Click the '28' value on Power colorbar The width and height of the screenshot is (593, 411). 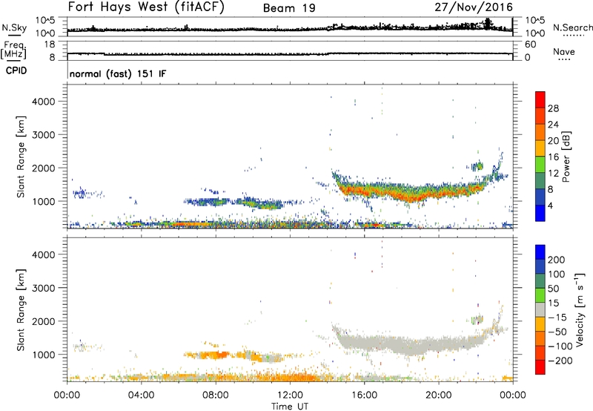[553, 108]
